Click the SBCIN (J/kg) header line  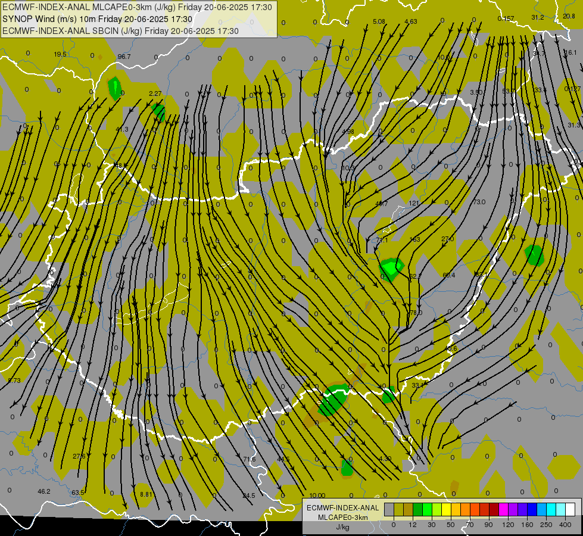coord(120,31)
